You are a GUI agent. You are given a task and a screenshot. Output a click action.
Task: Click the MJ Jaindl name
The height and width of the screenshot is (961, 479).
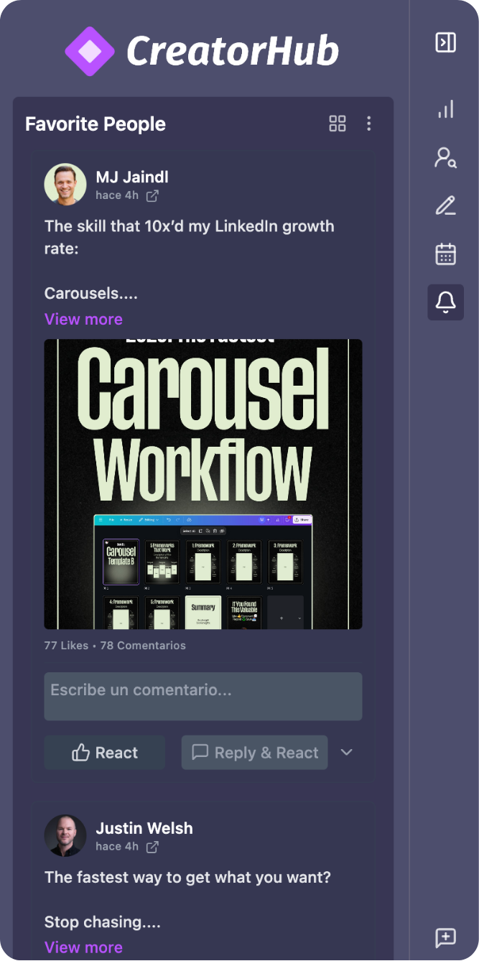click(132, 177)
